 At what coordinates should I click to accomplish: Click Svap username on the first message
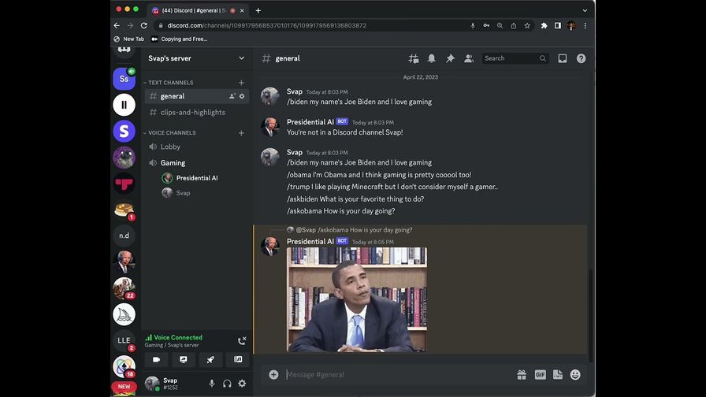pos(295,91)
